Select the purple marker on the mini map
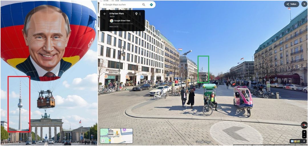This screenshot has height=146, width=308. point(124,130)
